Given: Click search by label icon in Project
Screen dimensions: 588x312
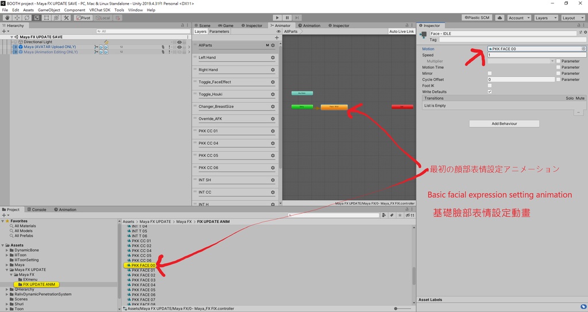Looking at the screenshot, I should tap(392, 215).
